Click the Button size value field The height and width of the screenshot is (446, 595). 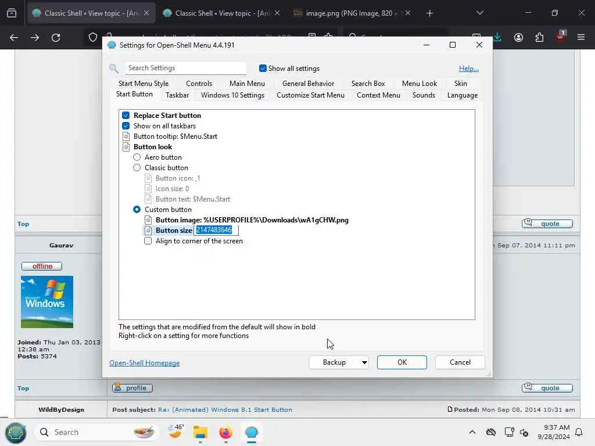pos(216,230)
